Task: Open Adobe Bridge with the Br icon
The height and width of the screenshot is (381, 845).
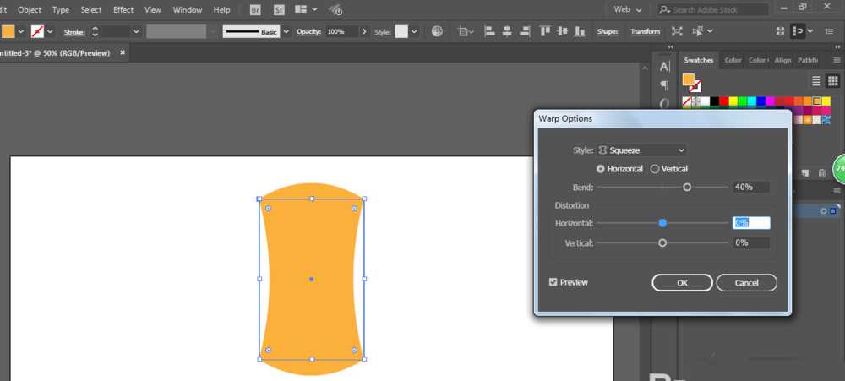Action: [x=256, y=10]
